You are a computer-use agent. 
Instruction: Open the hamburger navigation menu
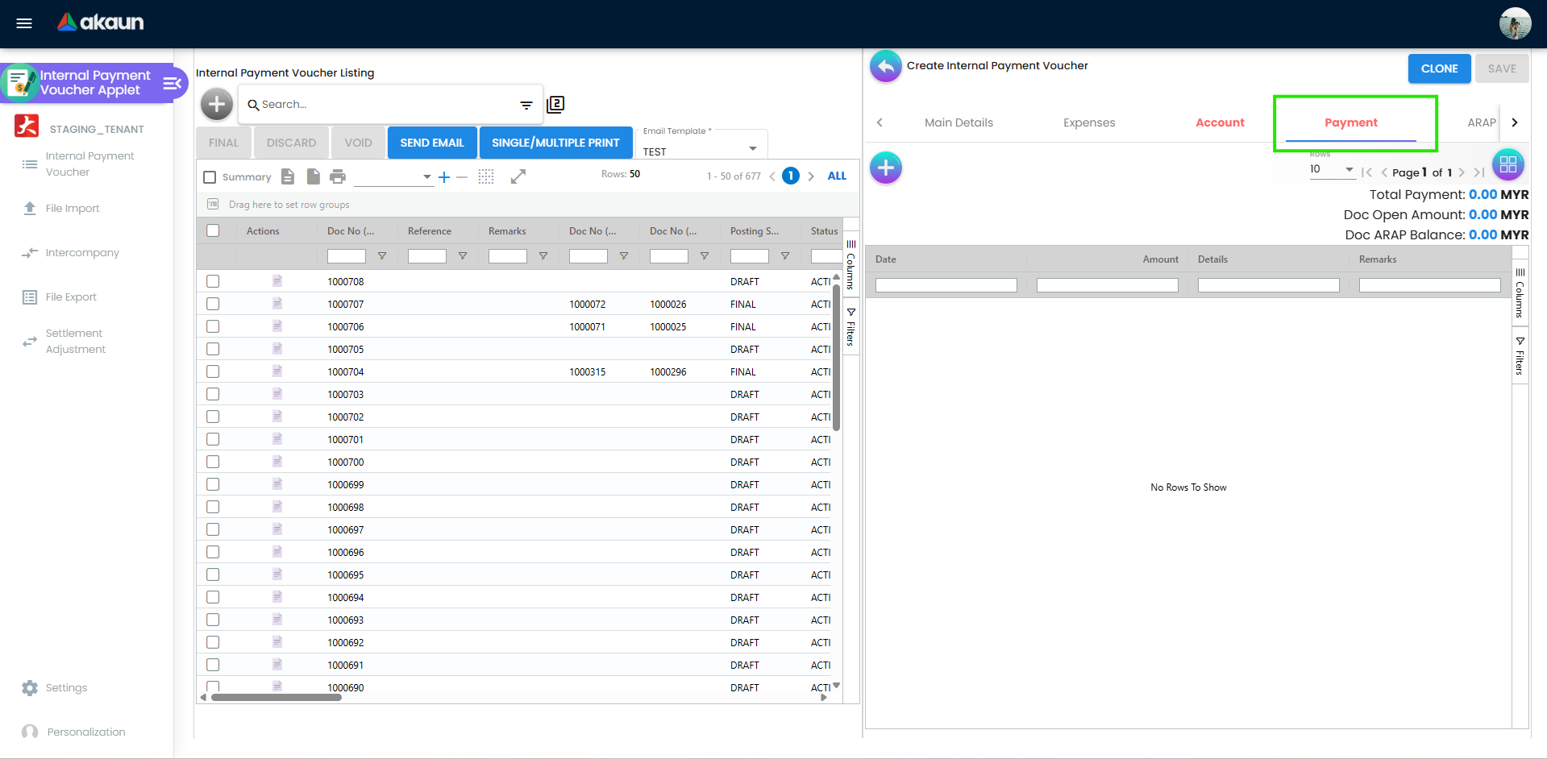pos(23,23)
